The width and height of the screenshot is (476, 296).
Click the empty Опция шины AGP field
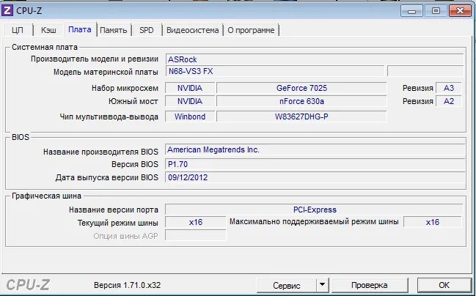[x=196, y=235]
